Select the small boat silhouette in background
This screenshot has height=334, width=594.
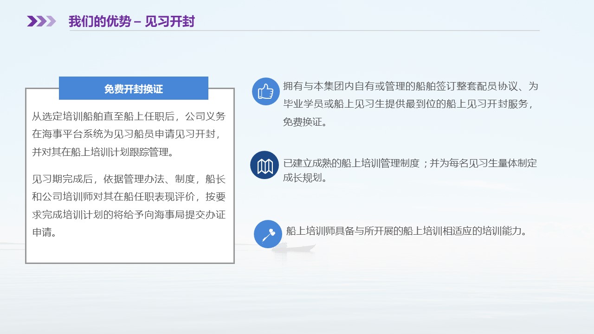[x=293, y=248]
